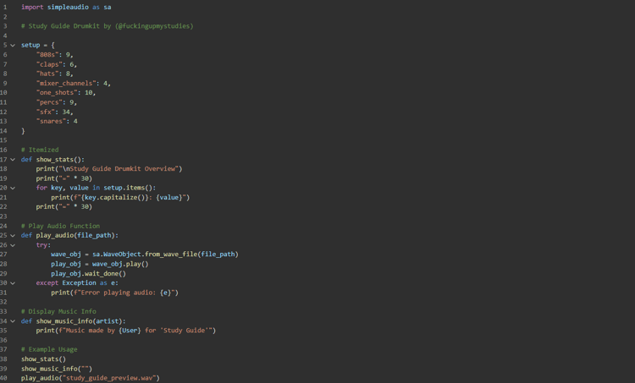Click the '"mixer_channels": 4,' entry
The width and height of the screenshot is (635, 383).
(x=74, y=84)
